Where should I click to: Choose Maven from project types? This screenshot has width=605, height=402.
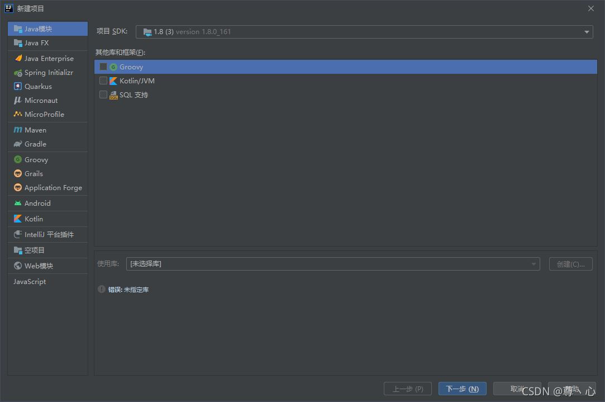coord(48,130)
